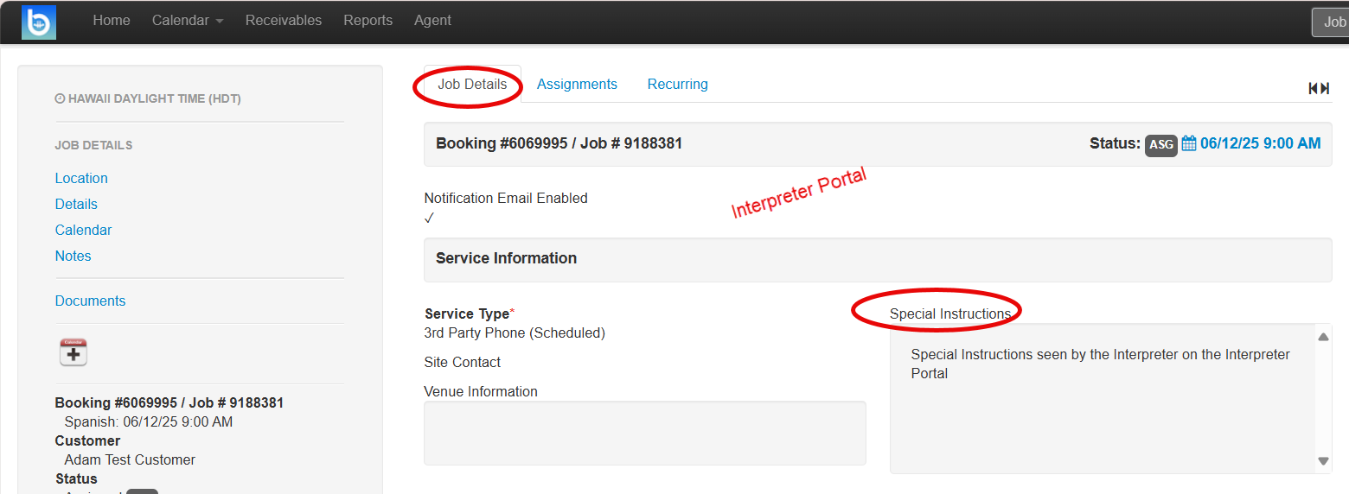Click Adam Test Customer in sidebar
Screen dimensions: 1349x494
pyautogui.click(x=130, y=460)
